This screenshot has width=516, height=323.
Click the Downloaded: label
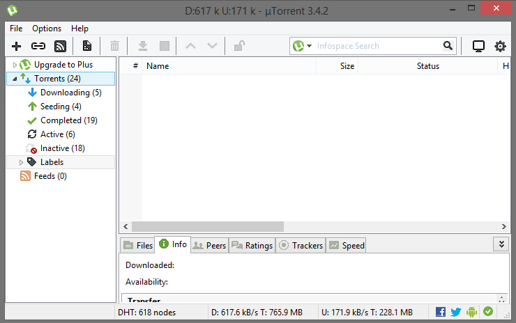(x=150, y=265)
